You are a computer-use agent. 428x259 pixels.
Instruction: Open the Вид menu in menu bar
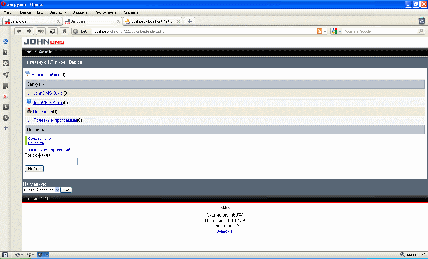coord(40,12)
